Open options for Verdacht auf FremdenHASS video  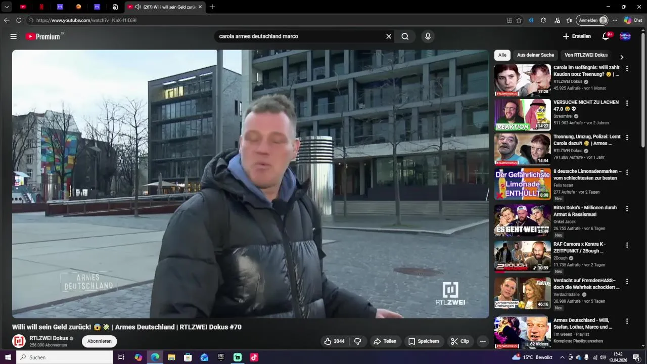627,281
